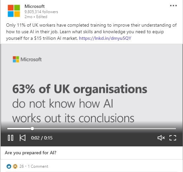This screenshot has height=172, width=183.
Task: Click the like reaction icon
Action: coord(9,166)
